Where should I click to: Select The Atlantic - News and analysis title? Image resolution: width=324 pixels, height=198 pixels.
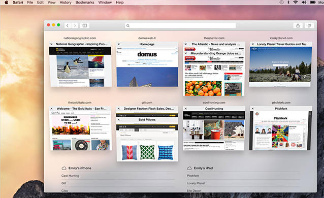(x=216, y=44)
